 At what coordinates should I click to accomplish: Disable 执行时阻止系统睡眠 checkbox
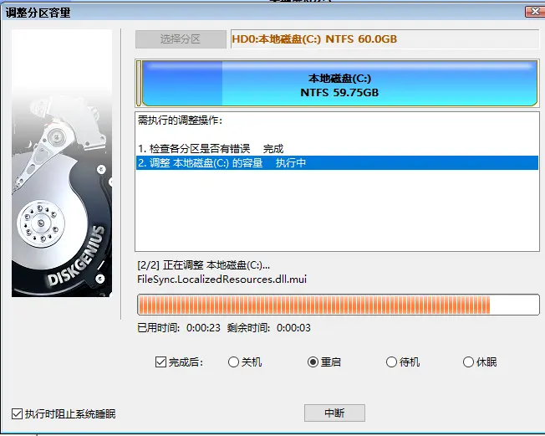point(18,413)
